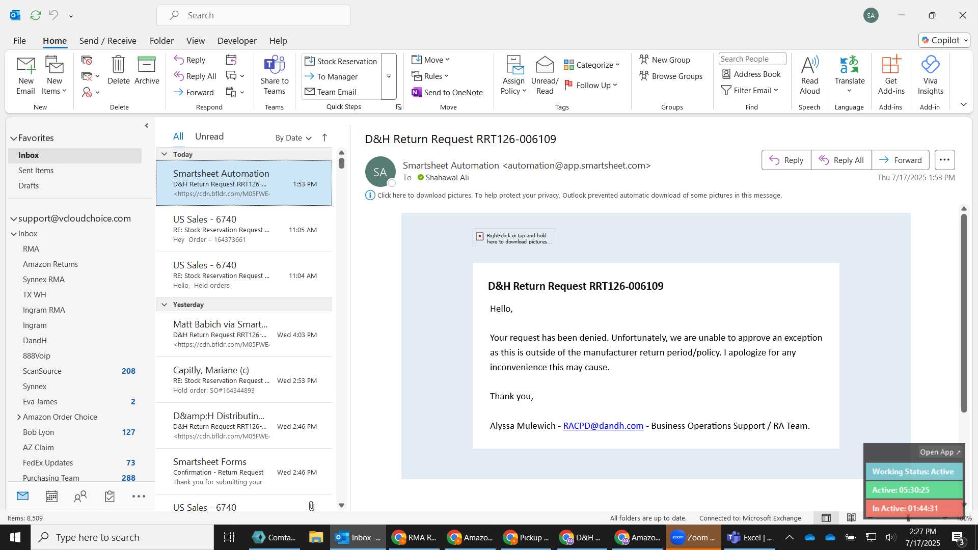978x550 pixels.
Task: Click the Ignore conversation icon
Action: click(87, 60)
